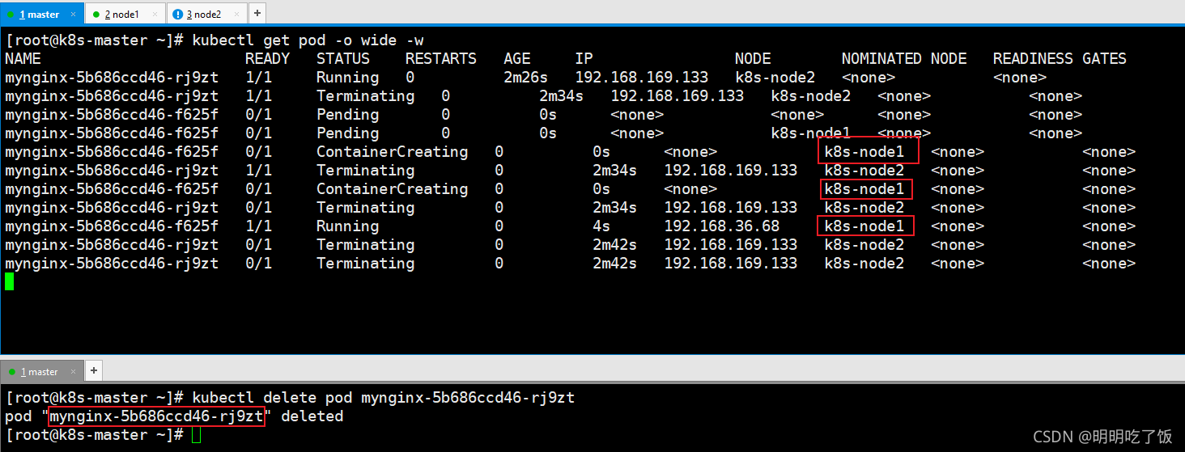Click the green cursor block in top terminal
Image resolution: width=1185 pixels, height=452 pixels.
[x=9, y=281]
